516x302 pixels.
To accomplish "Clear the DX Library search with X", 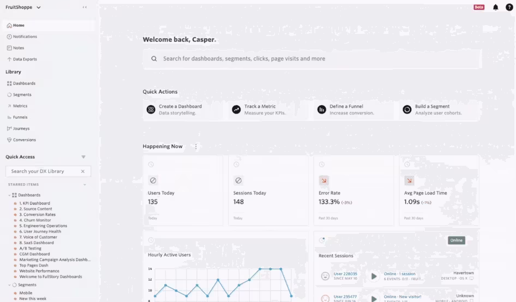I will (x=82, y=171).
